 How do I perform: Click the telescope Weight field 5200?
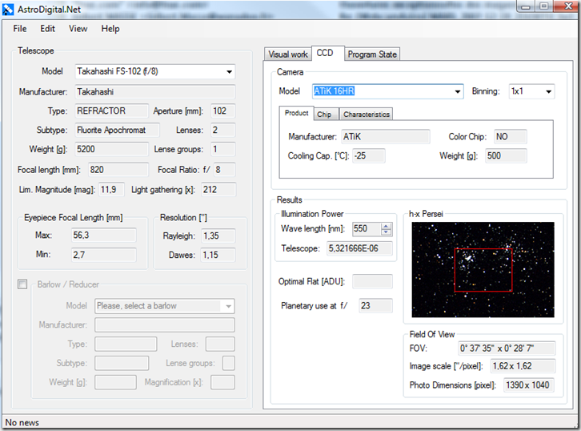(111, 149)
